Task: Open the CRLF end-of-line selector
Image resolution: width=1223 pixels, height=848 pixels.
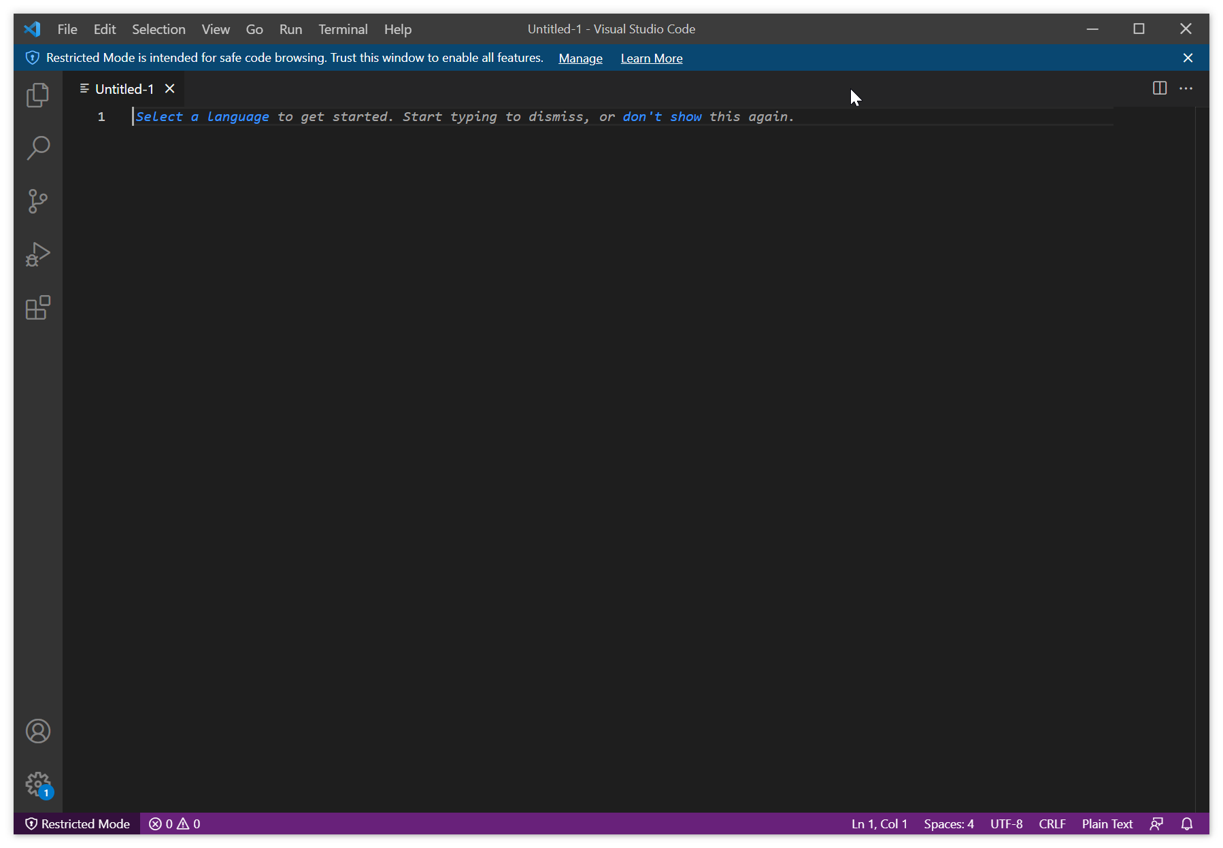Action: coord(1052,824)
